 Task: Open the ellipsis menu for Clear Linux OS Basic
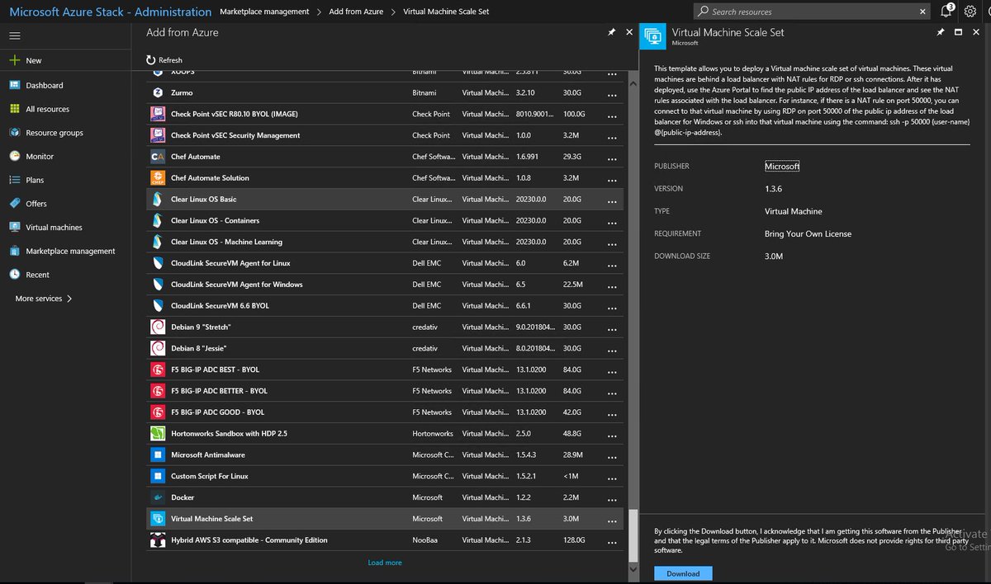612,199
